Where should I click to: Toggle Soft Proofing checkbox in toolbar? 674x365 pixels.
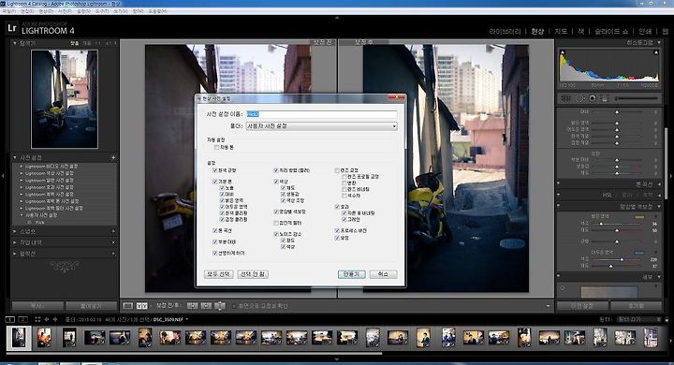point(234,306)
